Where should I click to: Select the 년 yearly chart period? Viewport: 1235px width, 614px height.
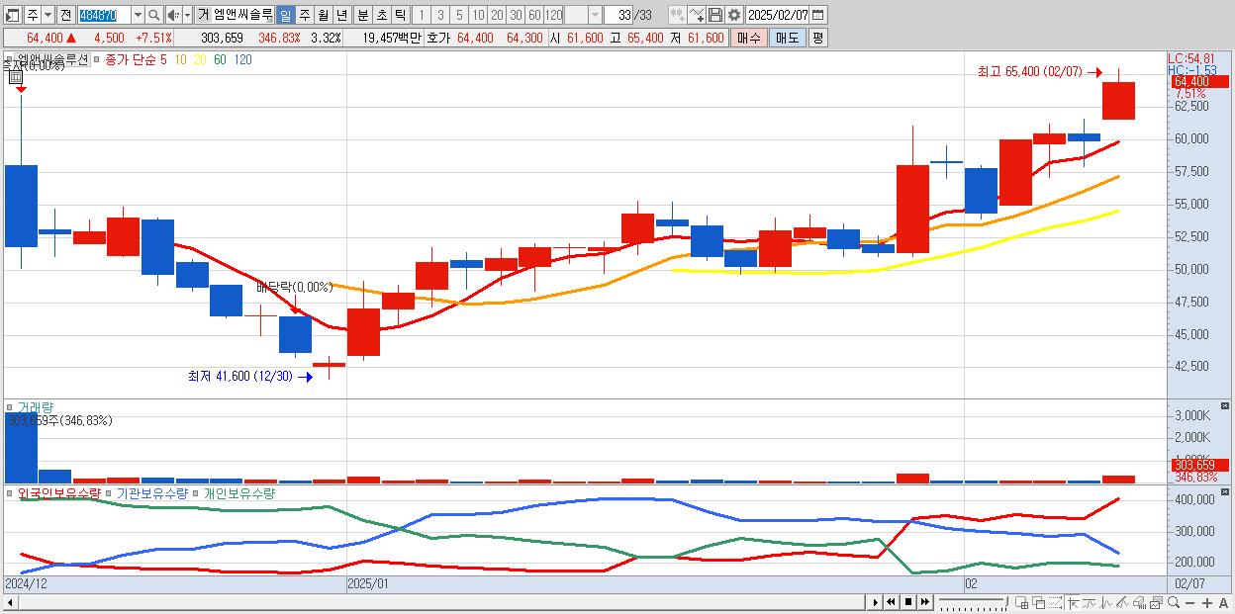pyautogui.click(x=341, y=15)
